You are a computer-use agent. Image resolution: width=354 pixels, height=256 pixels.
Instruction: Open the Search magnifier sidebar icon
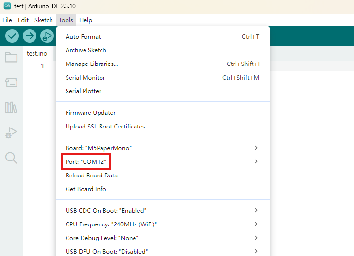click(11, 158)
